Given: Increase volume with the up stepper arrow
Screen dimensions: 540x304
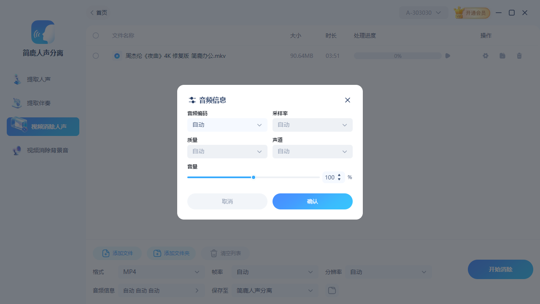Looking at the screenshot, I should coord(339,175).
